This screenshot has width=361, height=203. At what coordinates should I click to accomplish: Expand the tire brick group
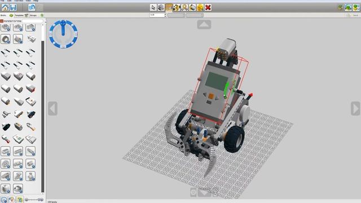tap(6, 39)
